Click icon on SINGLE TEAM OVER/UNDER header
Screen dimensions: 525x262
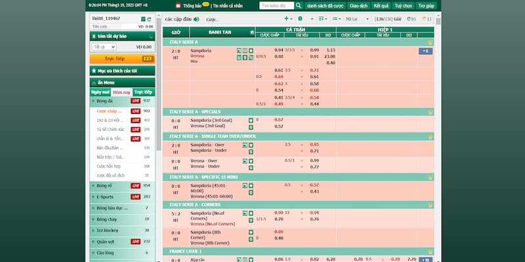tap(430, 137)
